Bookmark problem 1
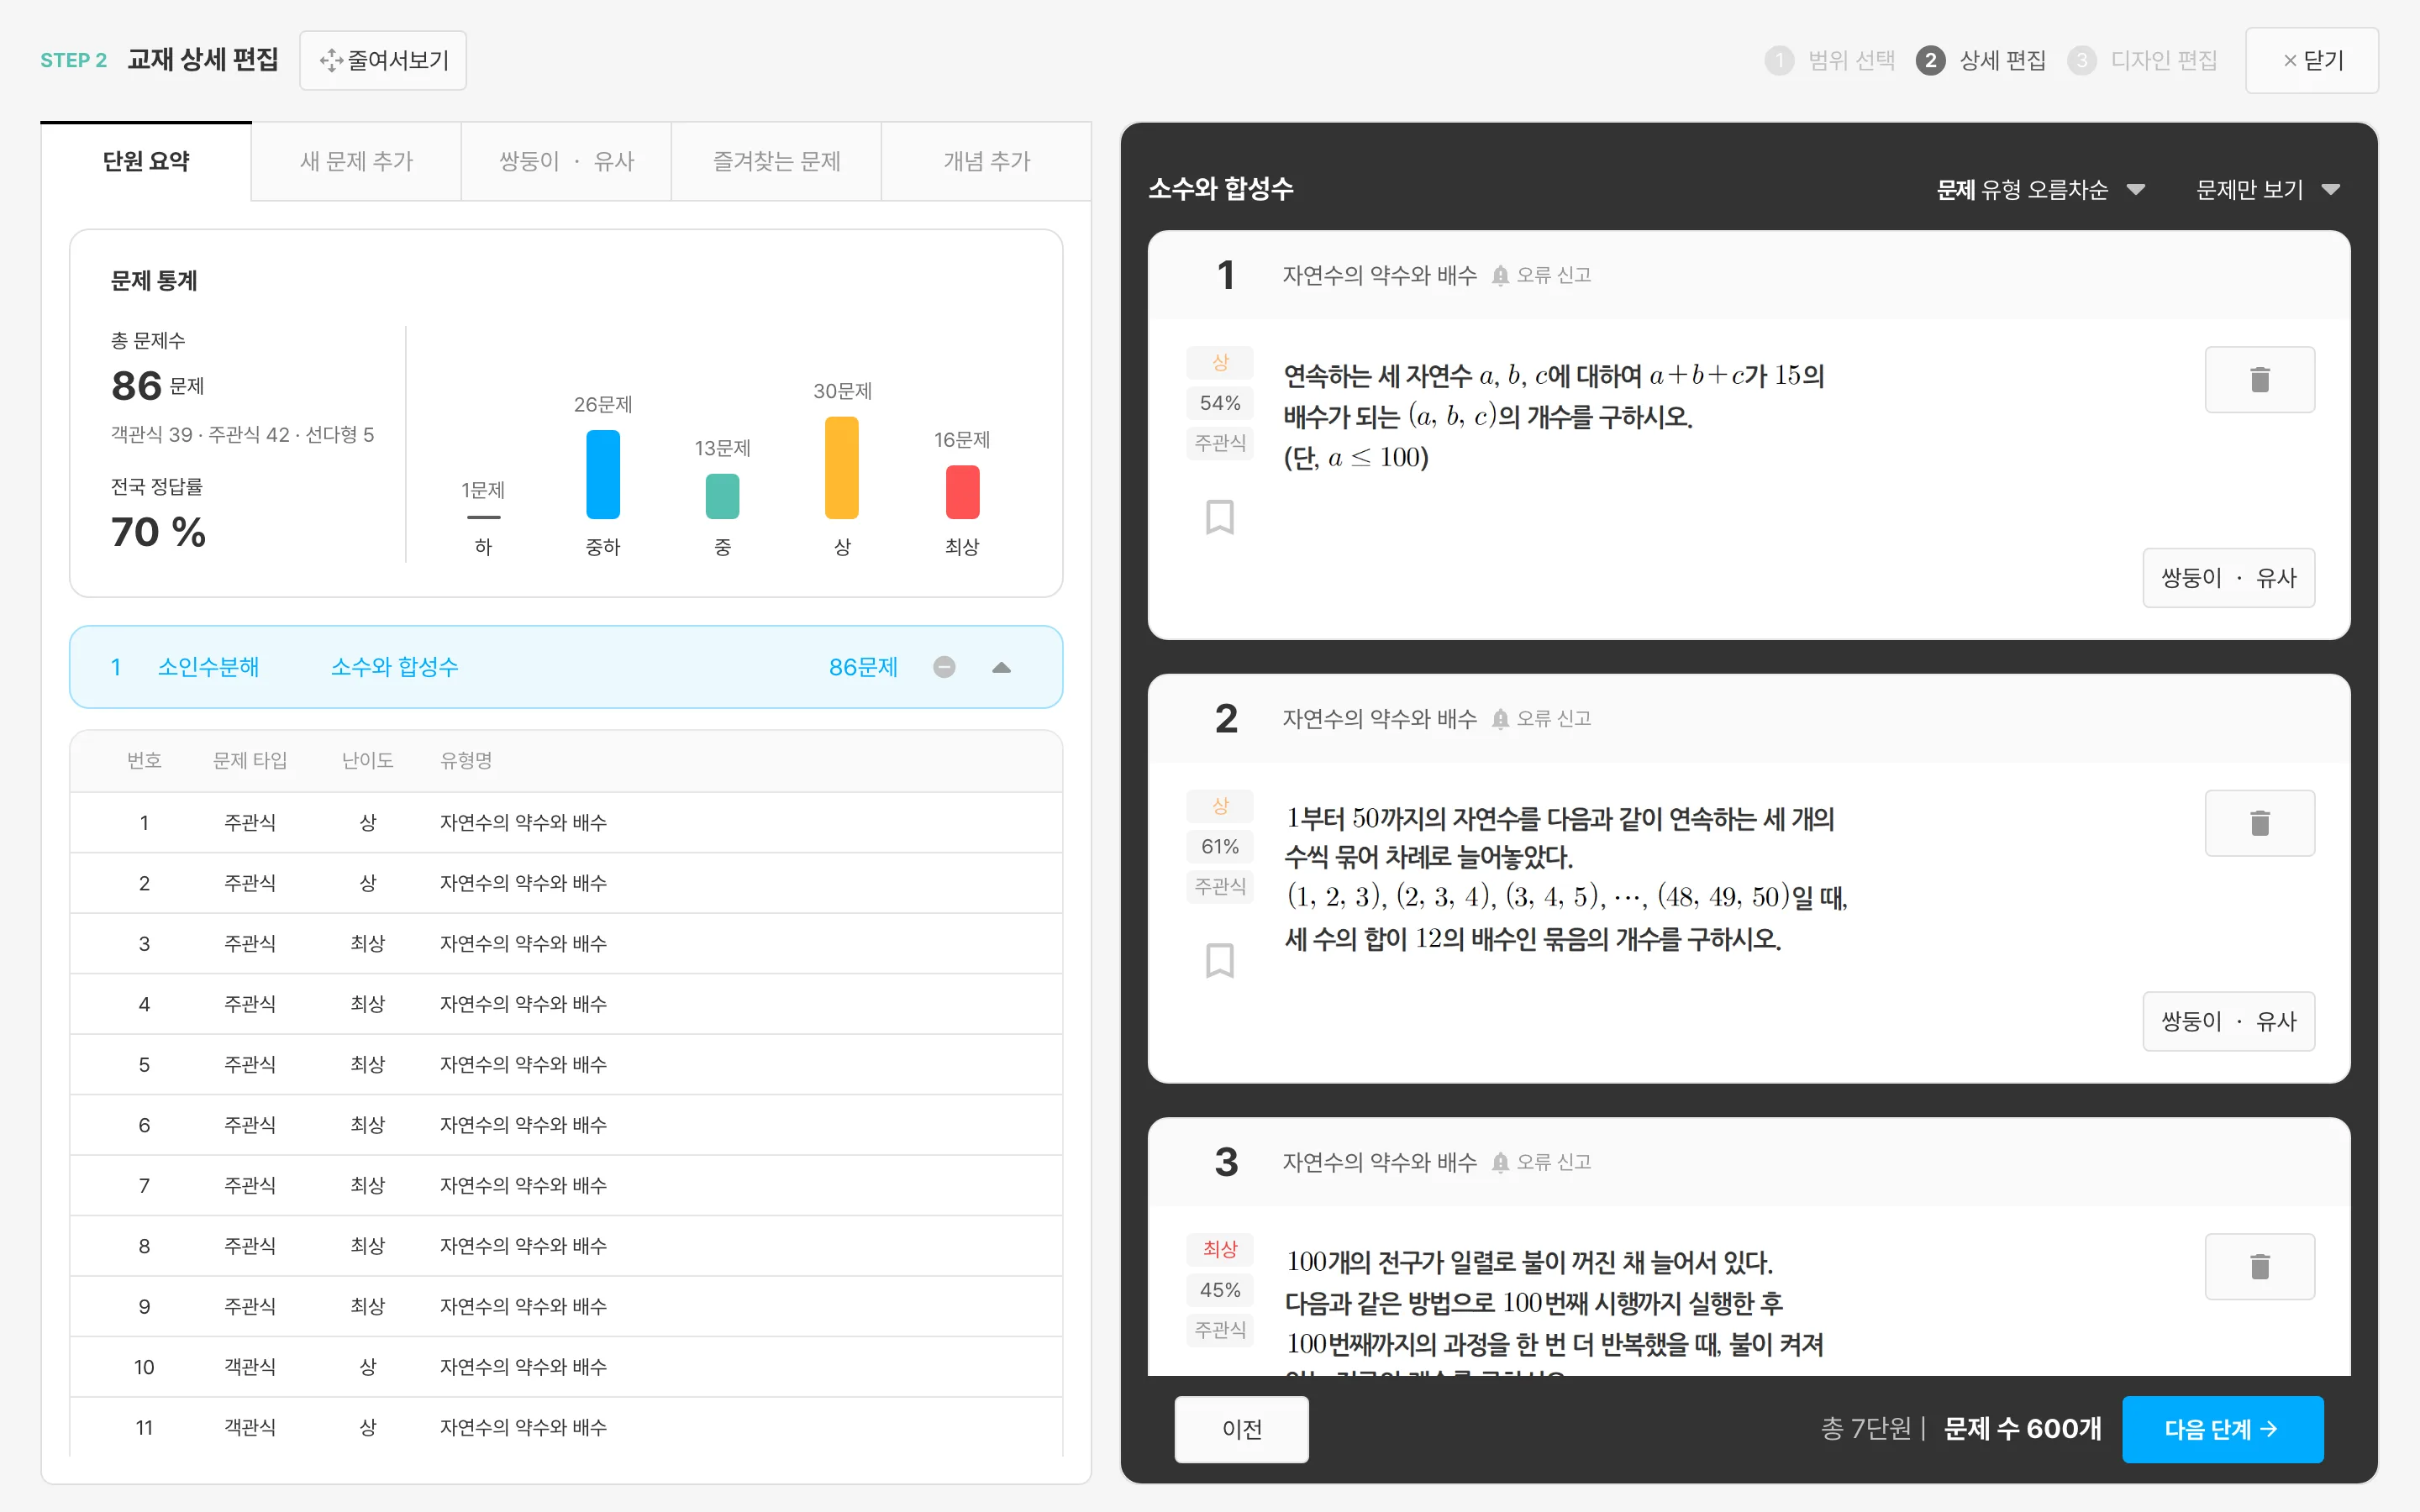 pos(1219,517)
